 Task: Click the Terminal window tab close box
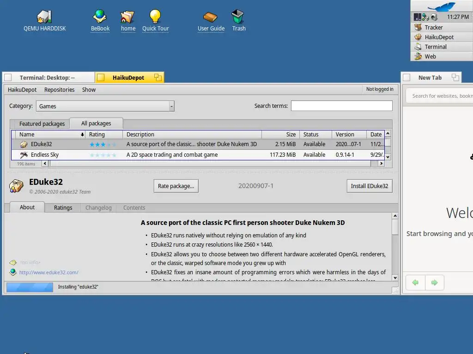(x=8, y=77)
